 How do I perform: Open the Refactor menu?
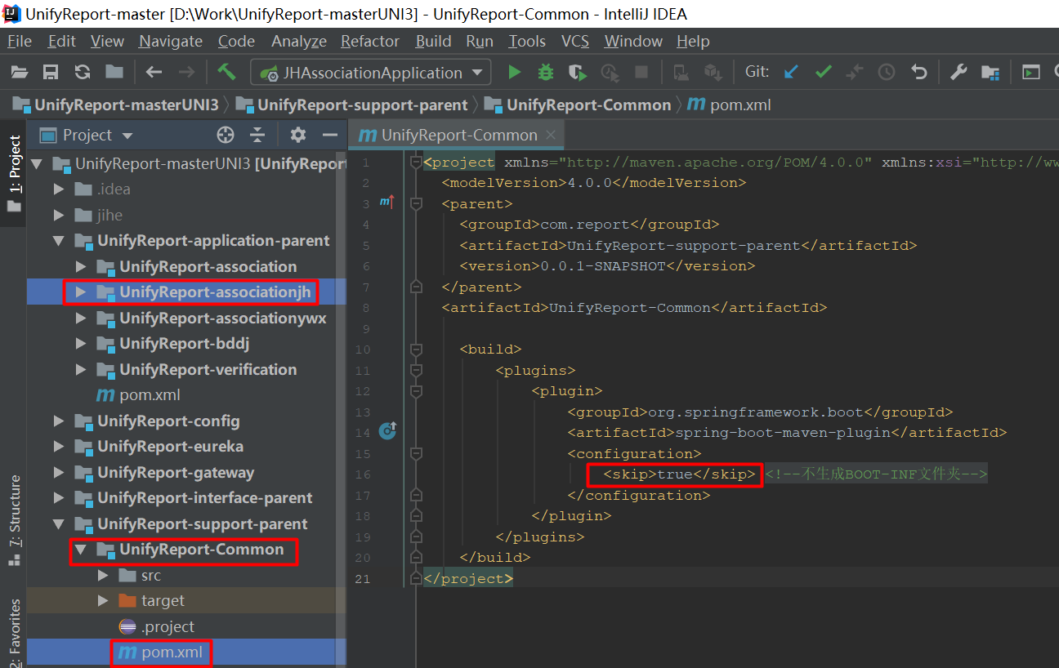[x=370, y=41]
